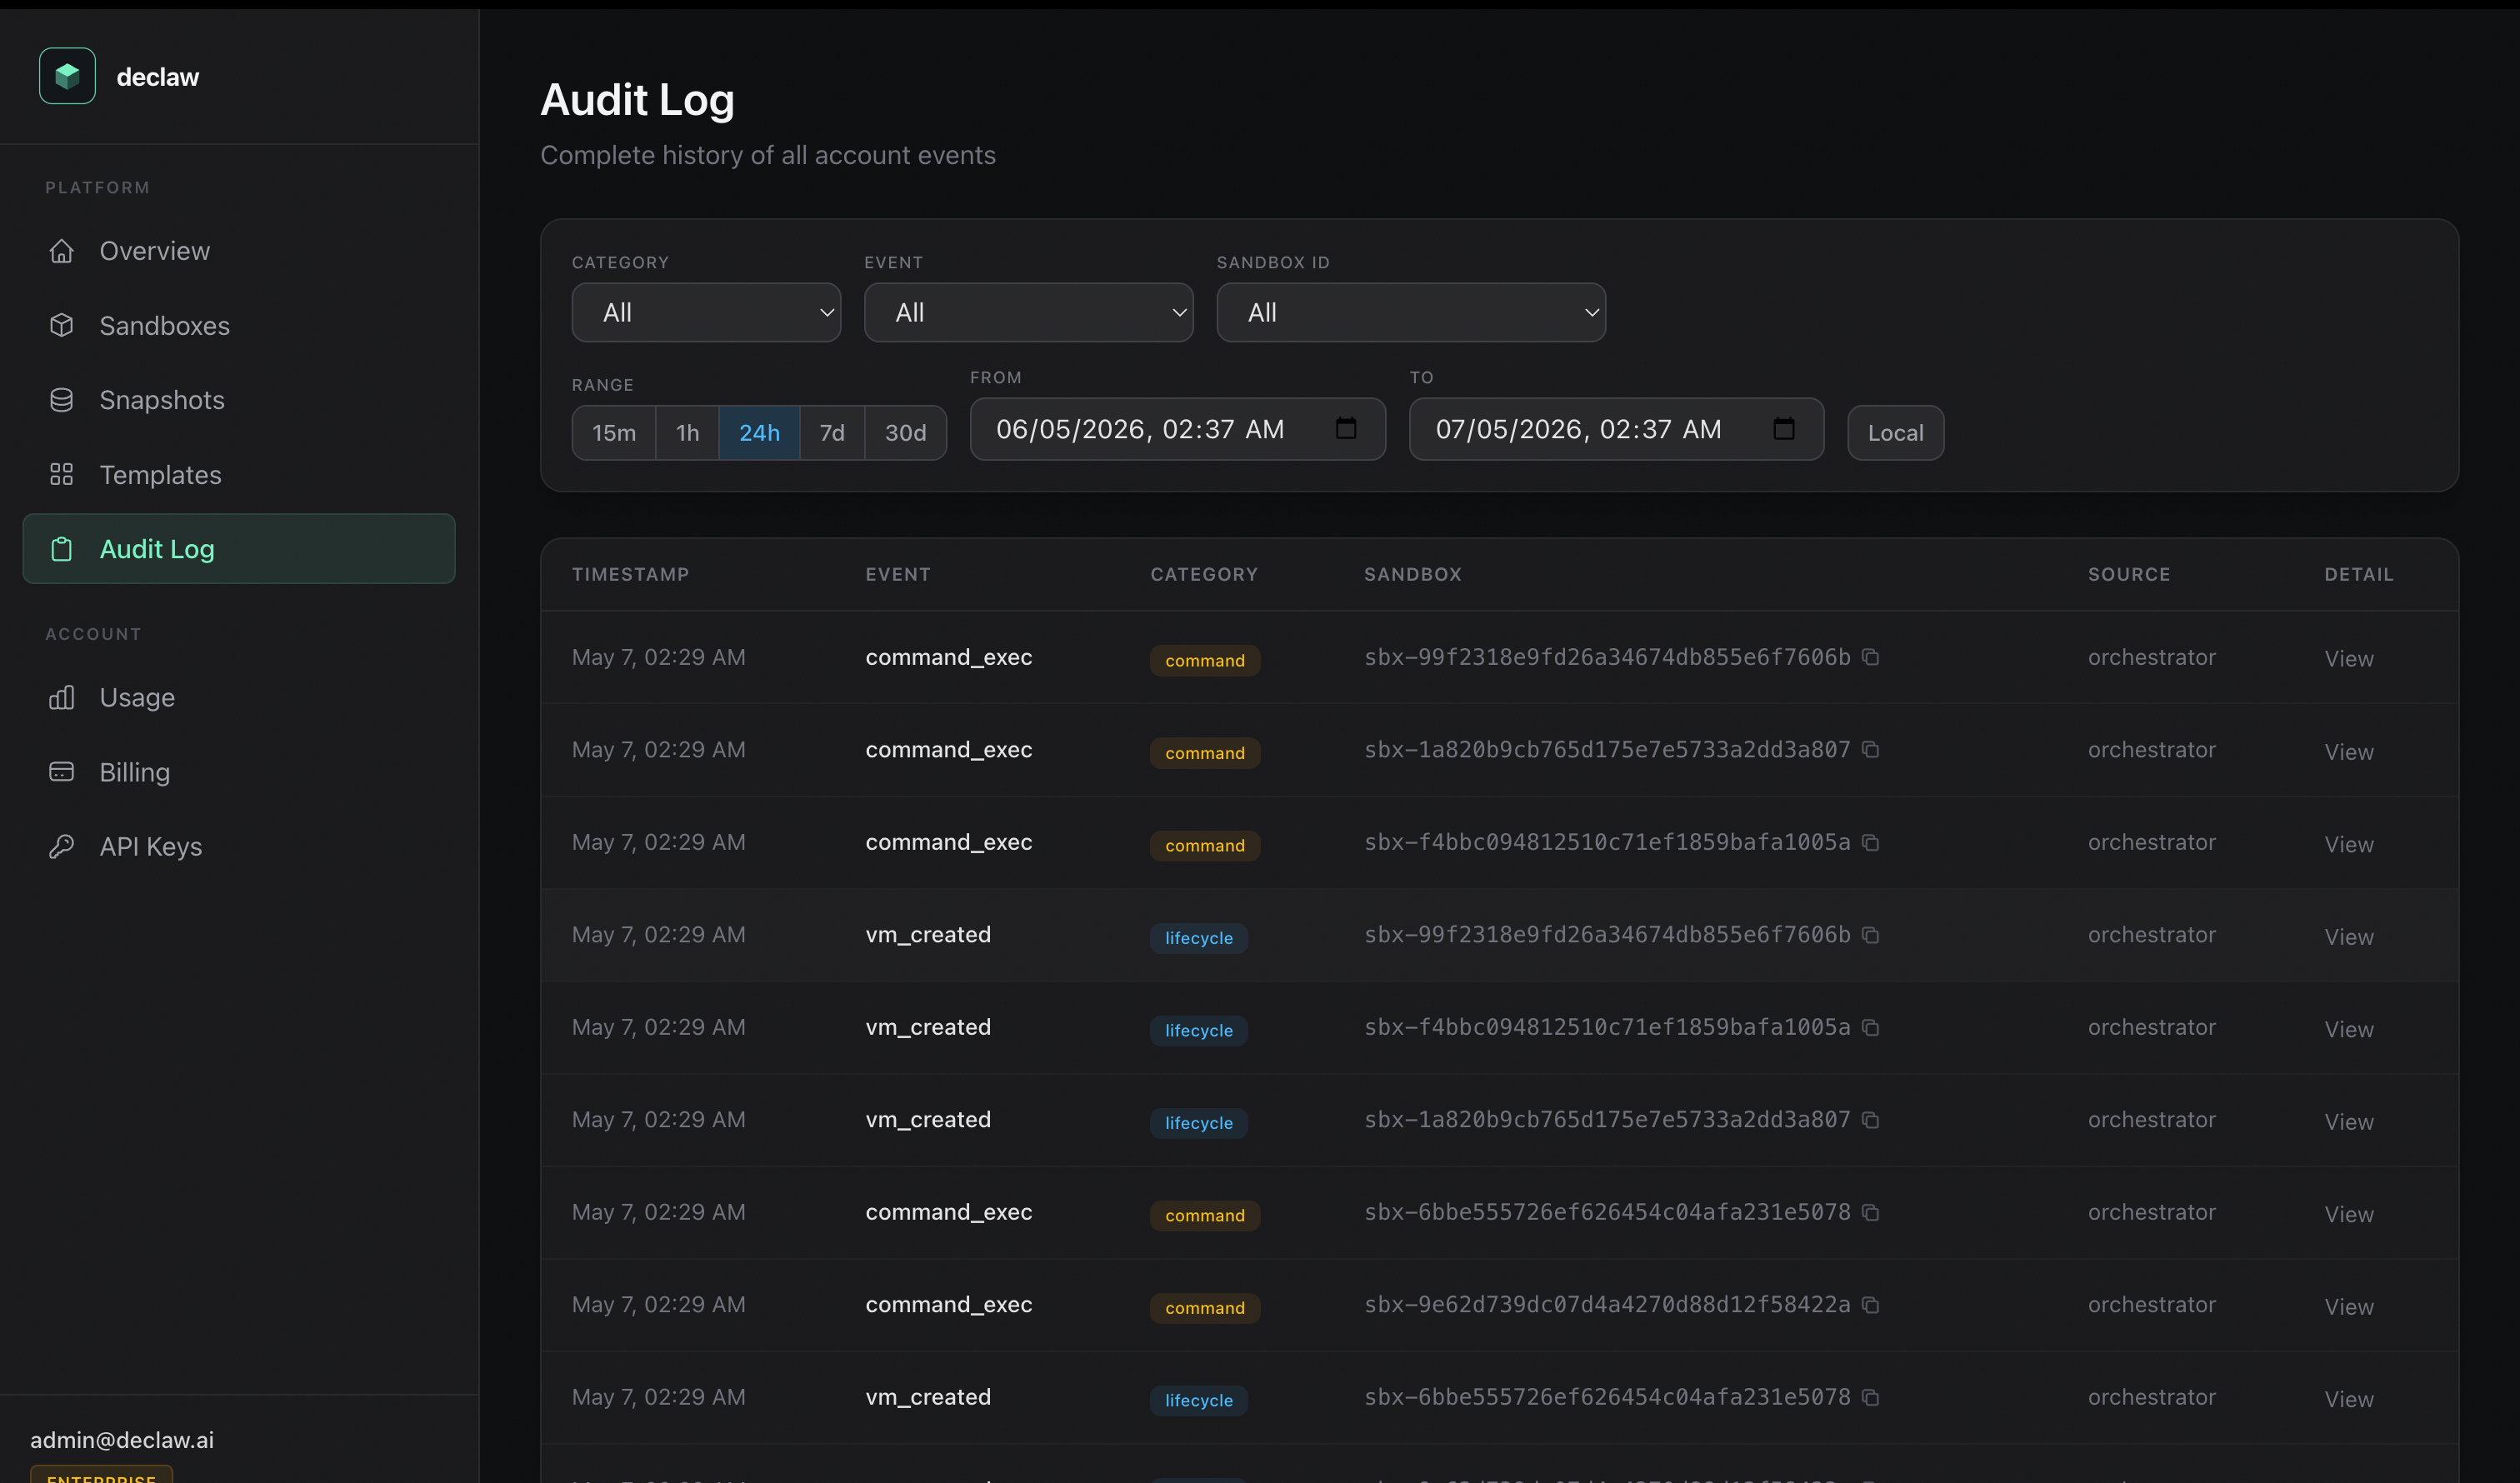This screenshot has width=2520, height=1483.
Task: Click the Sandboxes cube icon
Action: [62, 326]
